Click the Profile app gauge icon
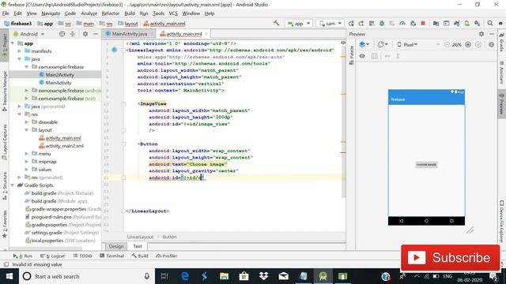The width and height of the screenshot is (506, 284). [x=402, y=24]
